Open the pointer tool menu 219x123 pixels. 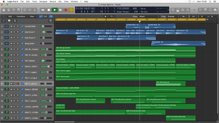(x=106, y=16)
